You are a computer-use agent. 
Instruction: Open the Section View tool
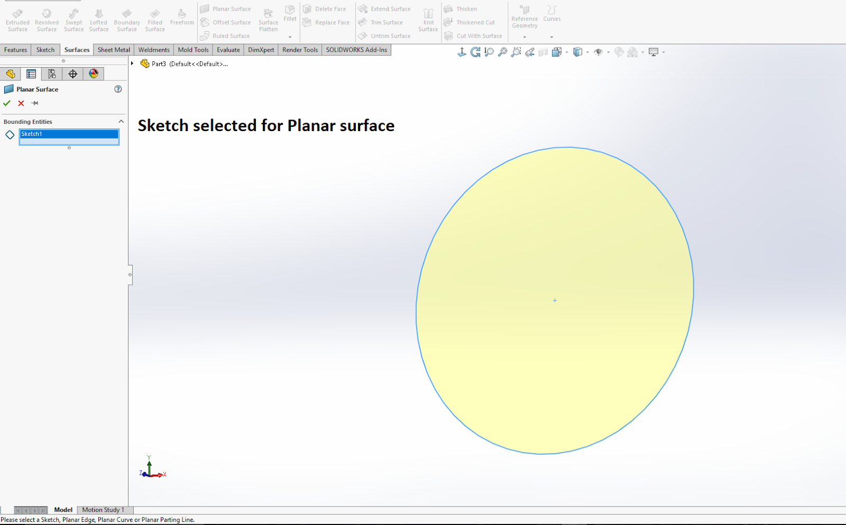pos(542,52)
